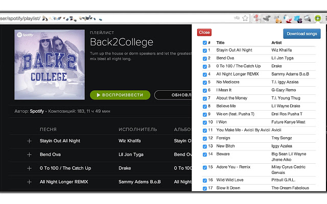Click All Night Longer REMIX title in Spotify list
The height and width of the screenshot is (204, 327).
pyautogui.click(x=64, y=182)
